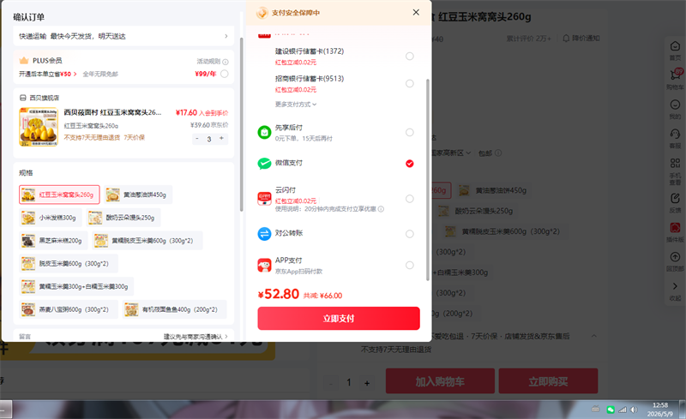Open the shopping cart sidebar icon

coord(675,75)
